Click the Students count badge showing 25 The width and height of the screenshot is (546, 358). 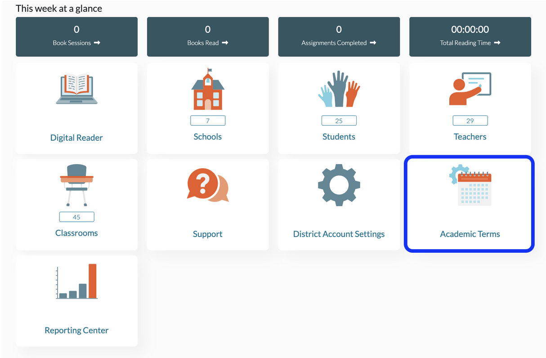339,121
